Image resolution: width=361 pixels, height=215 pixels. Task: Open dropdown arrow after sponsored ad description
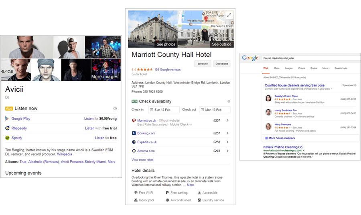tap(332, 89)
